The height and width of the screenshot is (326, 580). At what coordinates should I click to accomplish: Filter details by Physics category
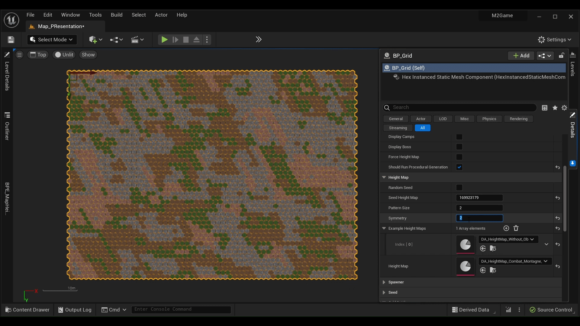point(489,119)
